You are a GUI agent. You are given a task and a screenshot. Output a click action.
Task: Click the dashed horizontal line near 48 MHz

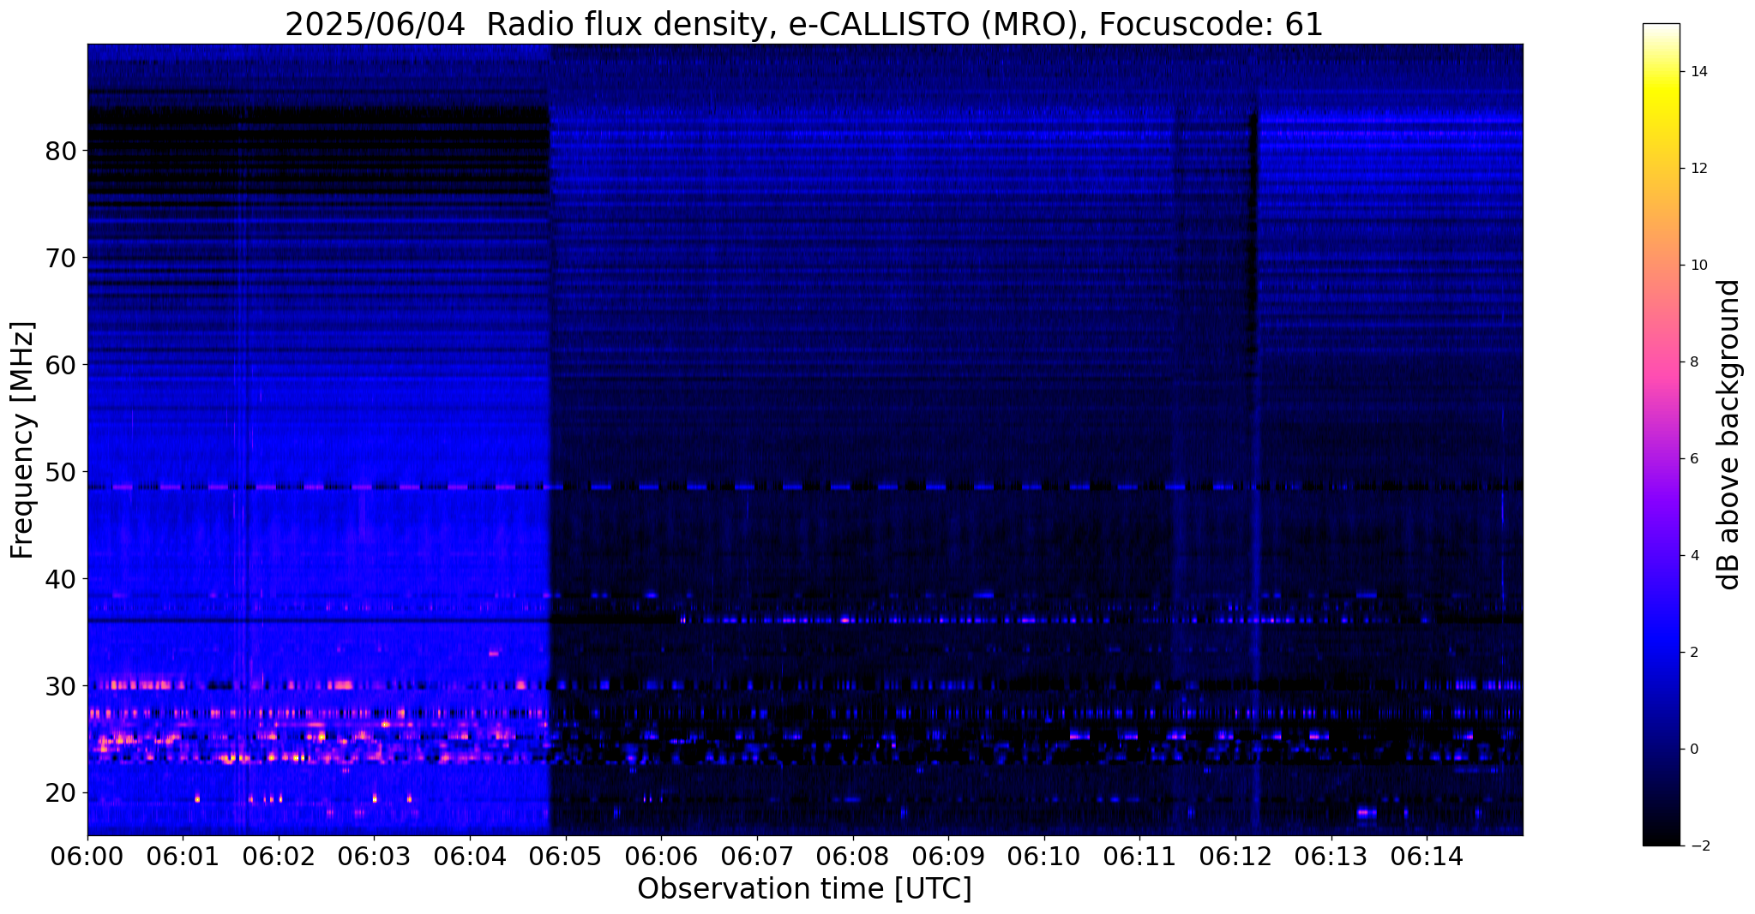(804, 487)
